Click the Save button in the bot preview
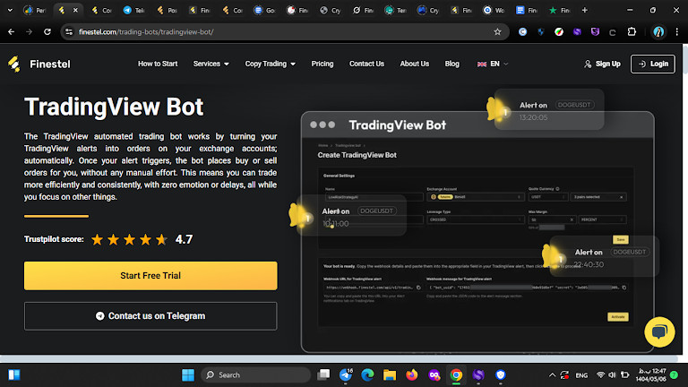 [621, 239]
